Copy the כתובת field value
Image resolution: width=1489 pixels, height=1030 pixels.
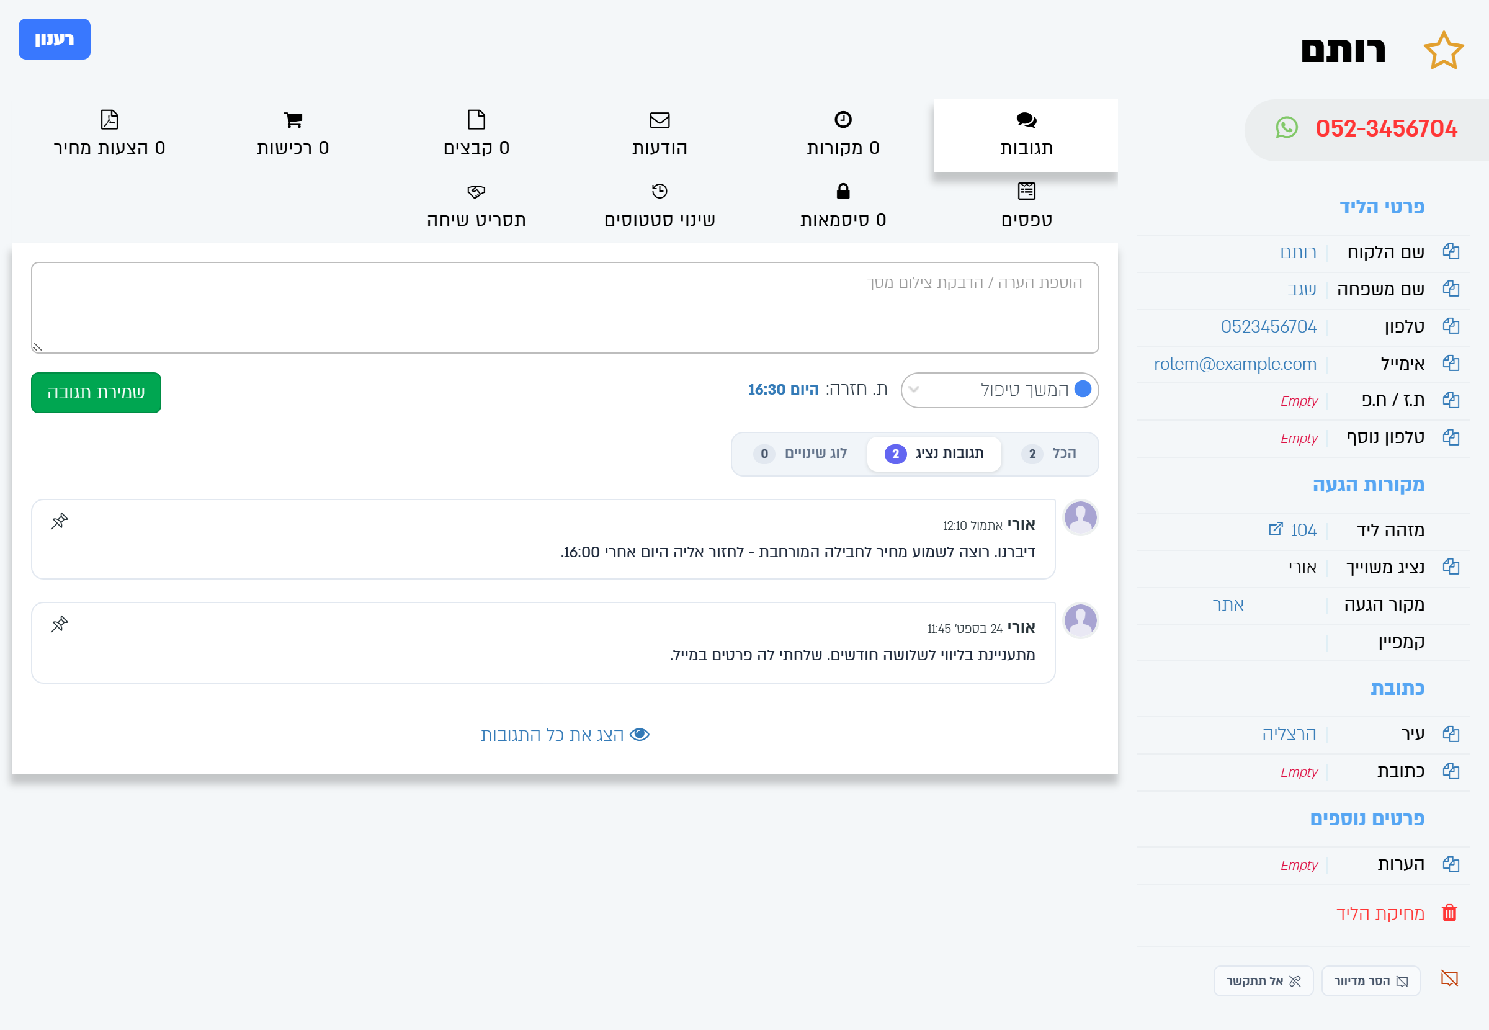pyautogui.click(x=1451, y=771)
